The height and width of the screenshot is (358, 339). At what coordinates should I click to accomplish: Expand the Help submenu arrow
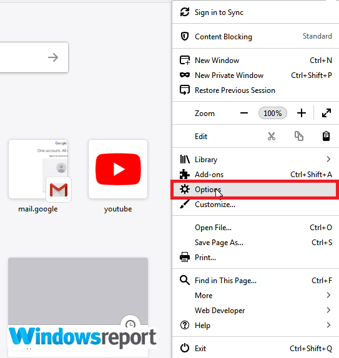pyautogui.click(x=328, y=325)
